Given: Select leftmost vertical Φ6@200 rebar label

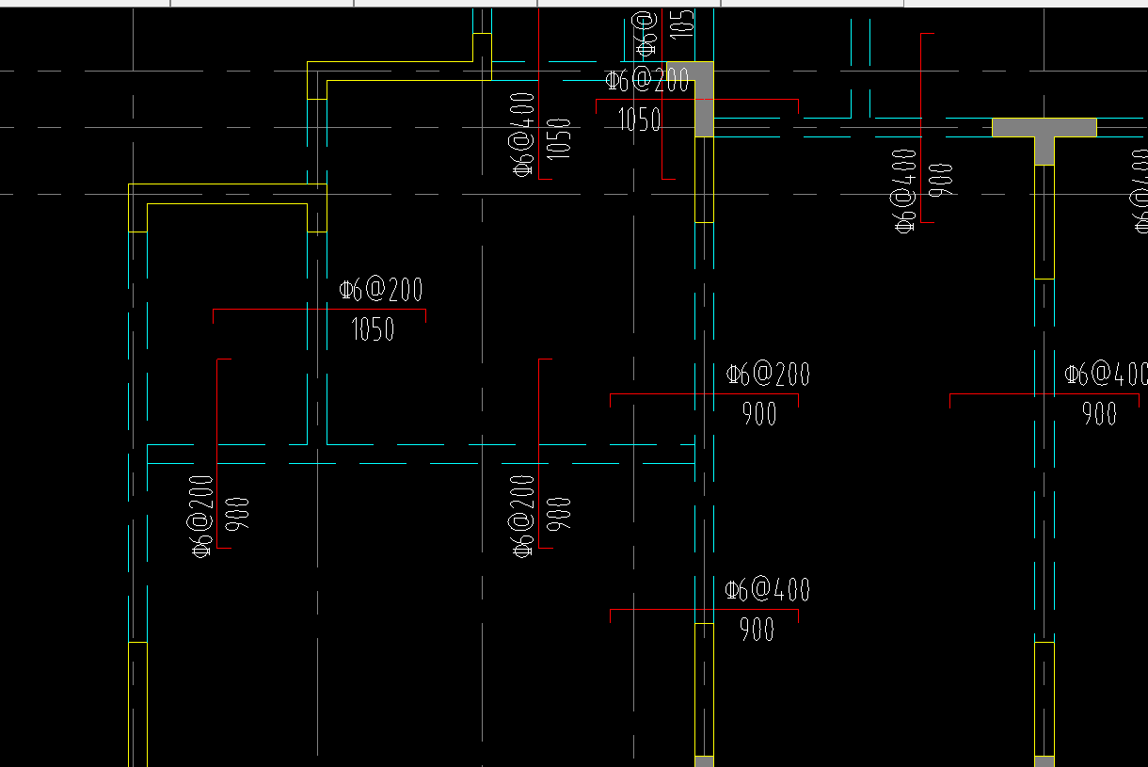Looking at the screenshot, I should 202,515.
